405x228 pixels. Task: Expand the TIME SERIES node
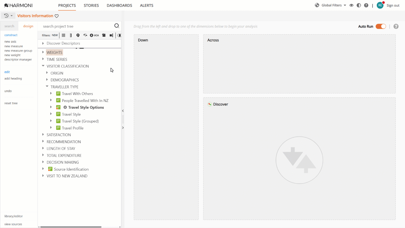pyautogui.click(x=43, y=59)
